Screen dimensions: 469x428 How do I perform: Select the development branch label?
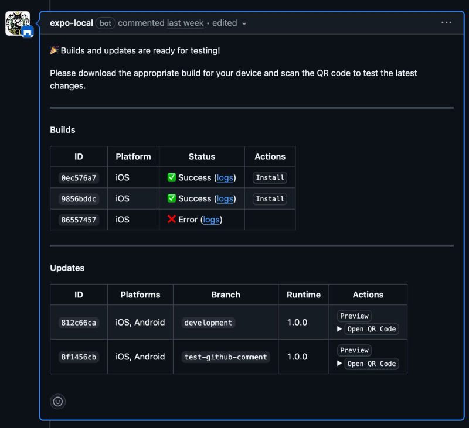pyautogui.click(x=208, y=323)
